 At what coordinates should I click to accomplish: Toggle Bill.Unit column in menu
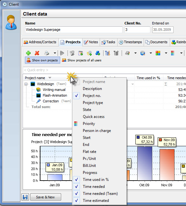click(x=100, y=166)
